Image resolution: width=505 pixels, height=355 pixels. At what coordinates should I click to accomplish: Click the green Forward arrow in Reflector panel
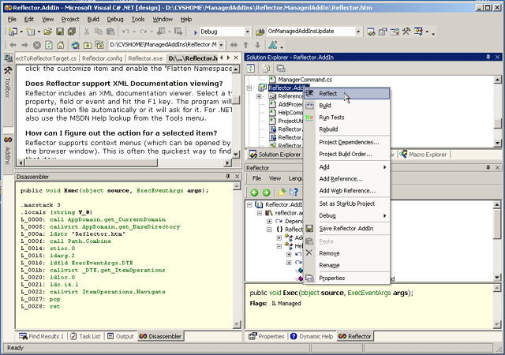tap(266, 192)
